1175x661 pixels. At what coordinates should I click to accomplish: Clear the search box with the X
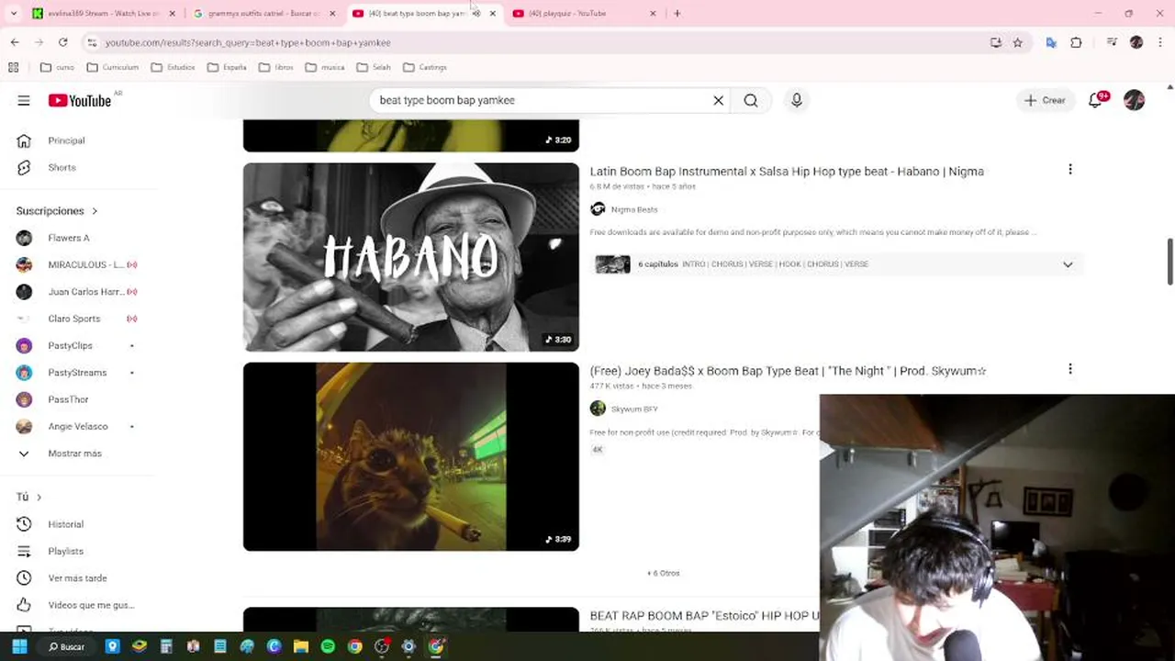point(719,100)
